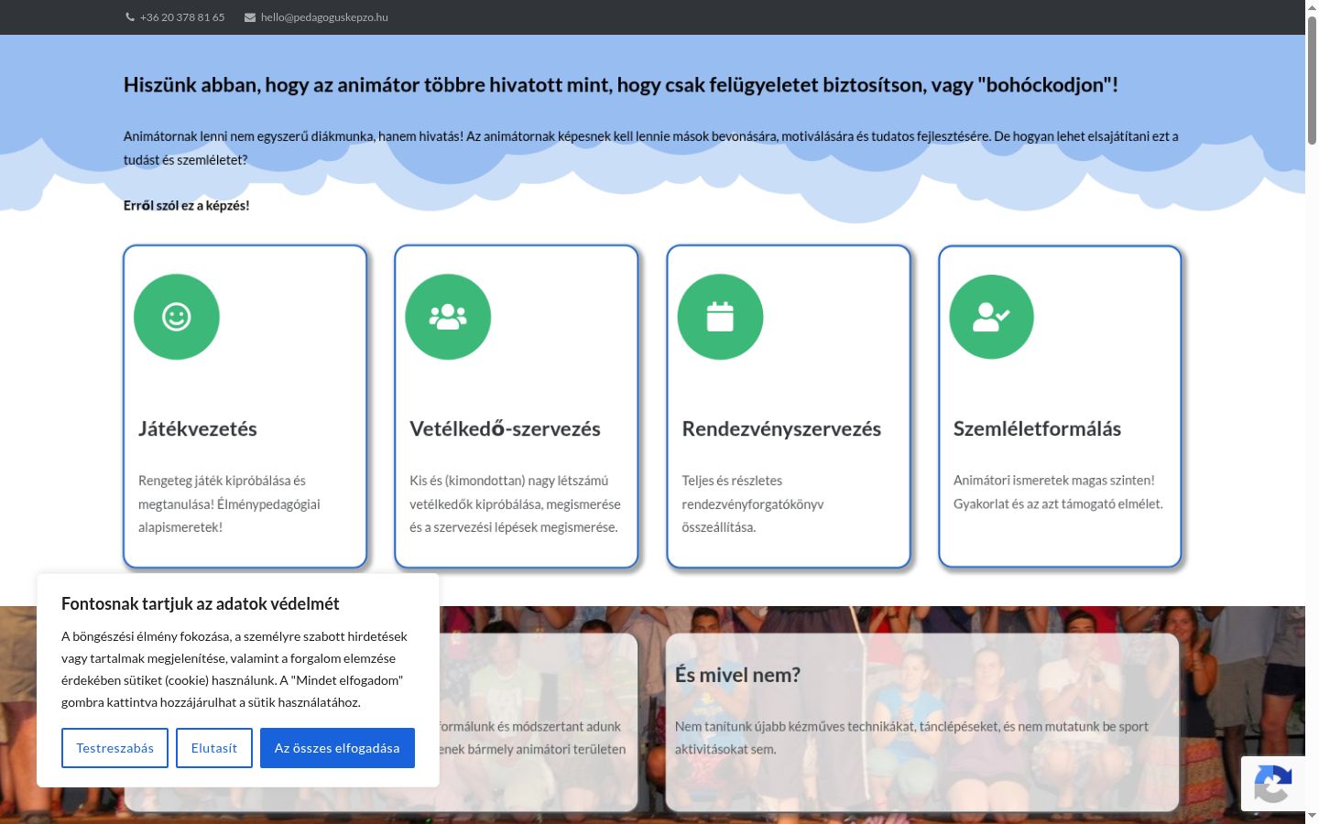Click the vertical scrollbar thumb
The width and height of the screenshot is (1319, 824).
1312,80
